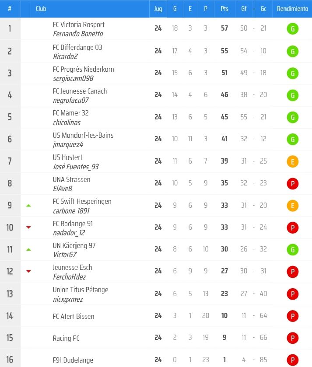Open Racing FC club link
The width and height of the screenshot is (312, 367).
tap(66, 338)
